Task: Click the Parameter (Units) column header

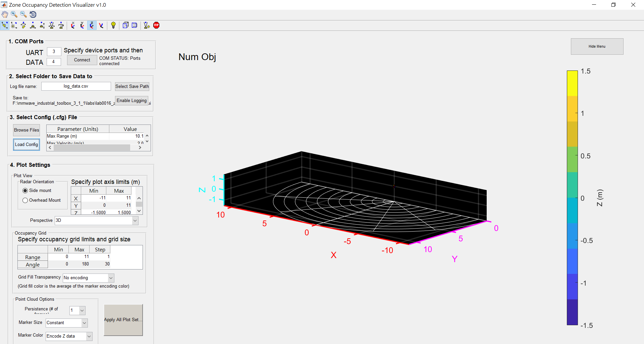Action: [78, 129]
